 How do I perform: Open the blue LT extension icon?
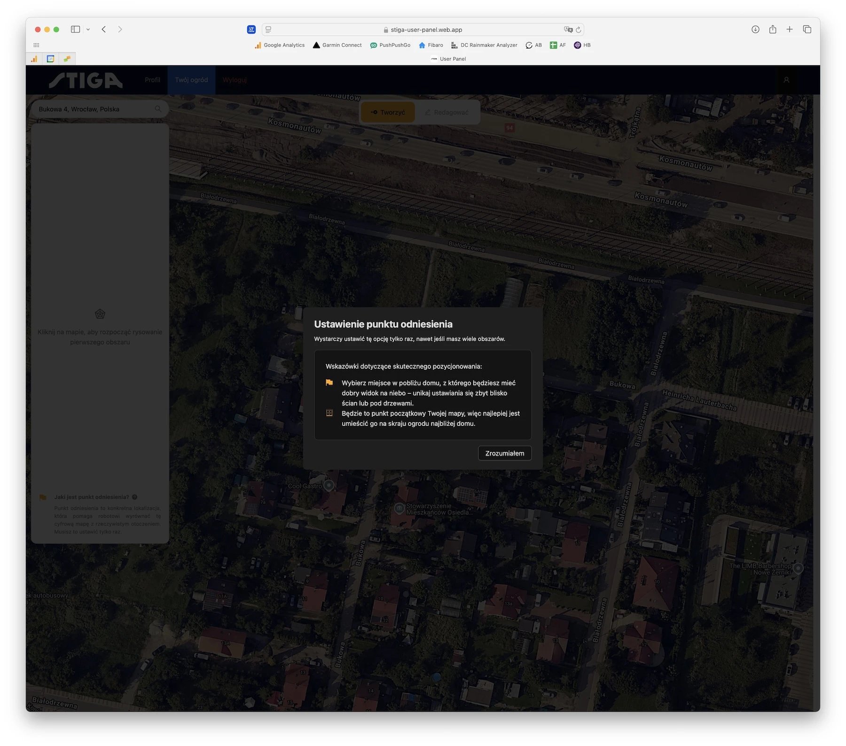(x=251, y=30)
